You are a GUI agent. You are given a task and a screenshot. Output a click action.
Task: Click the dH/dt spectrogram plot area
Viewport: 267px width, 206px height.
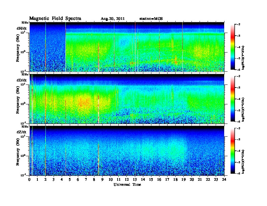(x=127, y=47)
